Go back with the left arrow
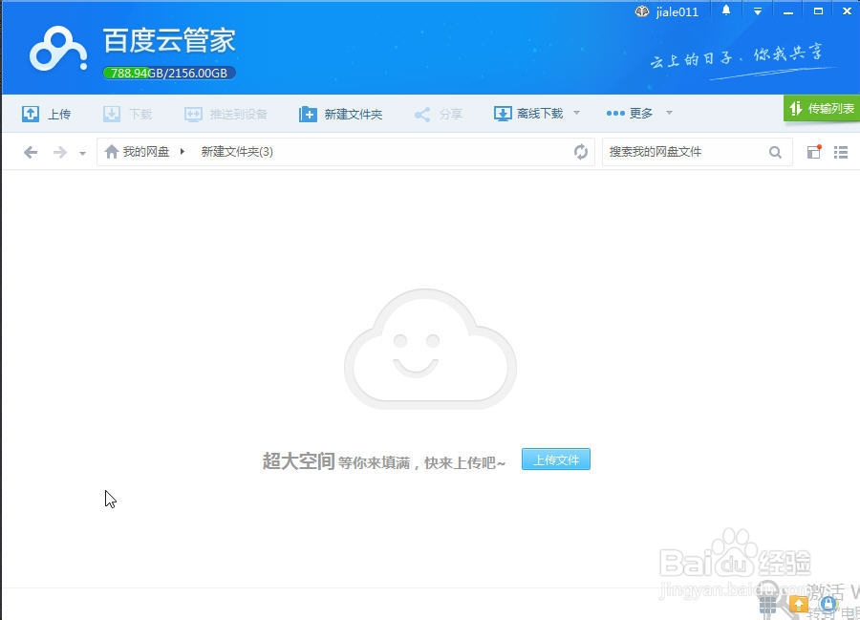This screenshot has height=620, width=860. [x=31, y=152]
